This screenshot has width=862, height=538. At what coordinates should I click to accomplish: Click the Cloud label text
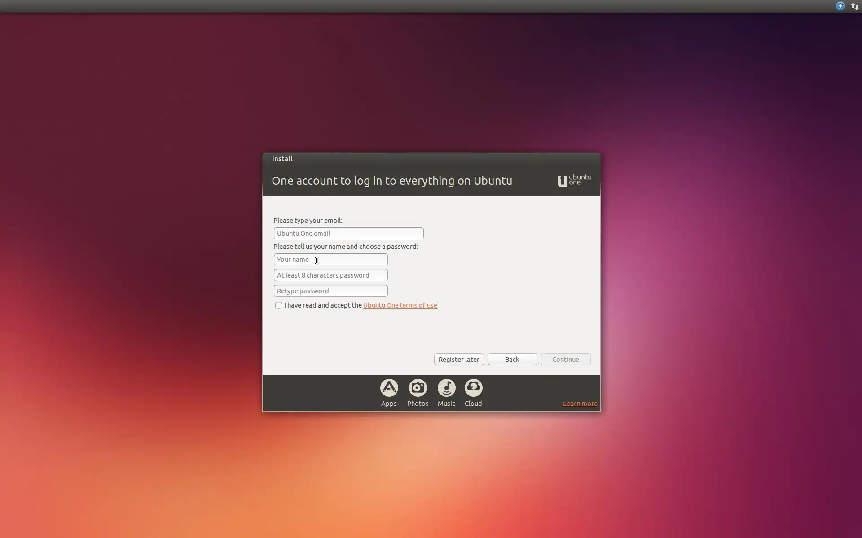(473, 403)
